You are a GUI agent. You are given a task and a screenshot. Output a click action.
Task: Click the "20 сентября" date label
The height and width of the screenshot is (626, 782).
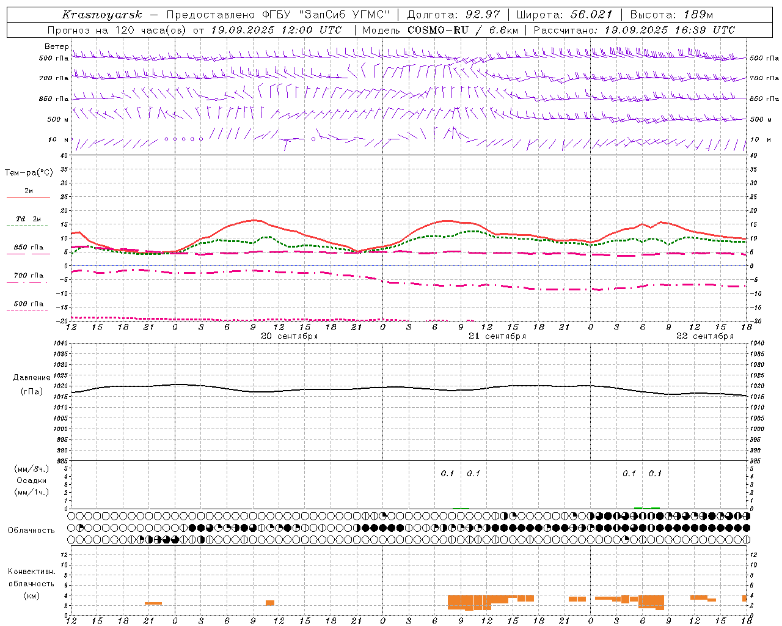pyautogui.click(x=290, y=336)
